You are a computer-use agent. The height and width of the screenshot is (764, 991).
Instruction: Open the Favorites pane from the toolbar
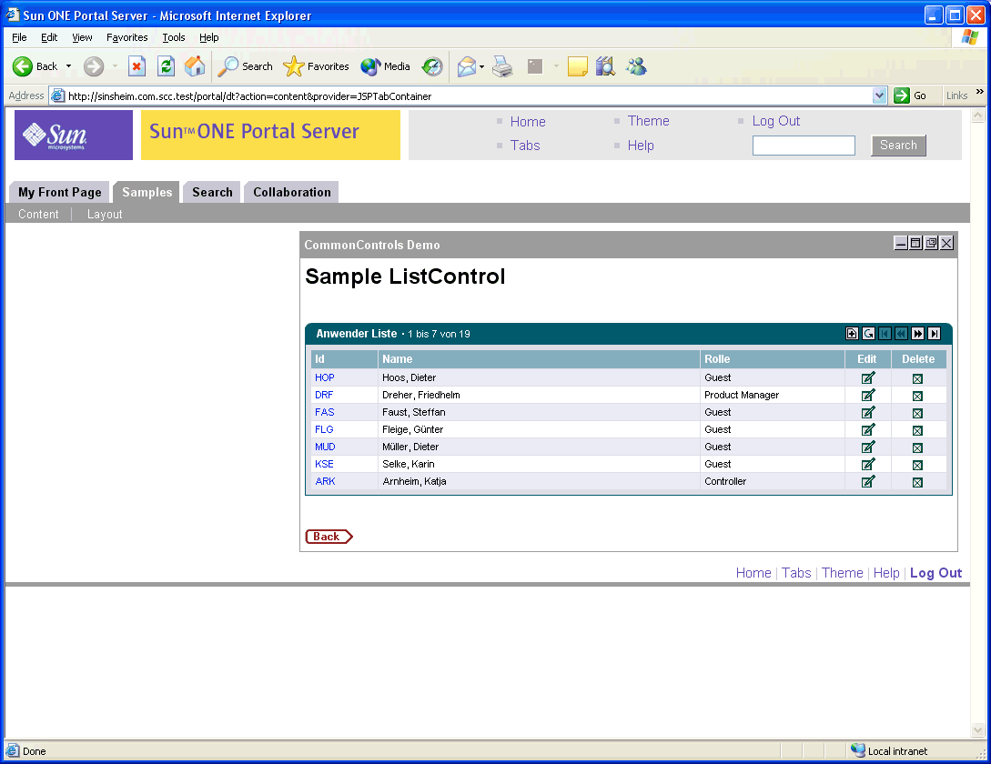tap(316, 66)
